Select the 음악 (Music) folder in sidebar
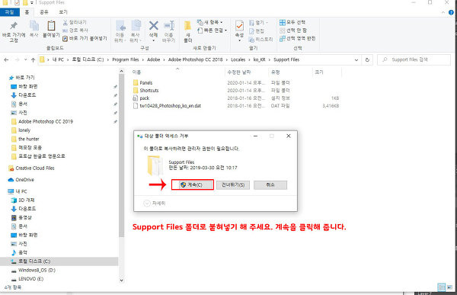The image size is (457, 295). (x=19, y=252)
